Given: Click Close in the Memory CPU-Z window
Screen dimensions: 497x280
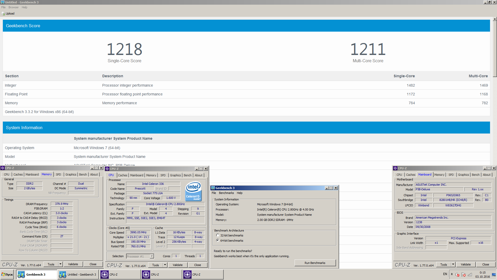Looking at the screenshot, I should (x=93, y=264).
